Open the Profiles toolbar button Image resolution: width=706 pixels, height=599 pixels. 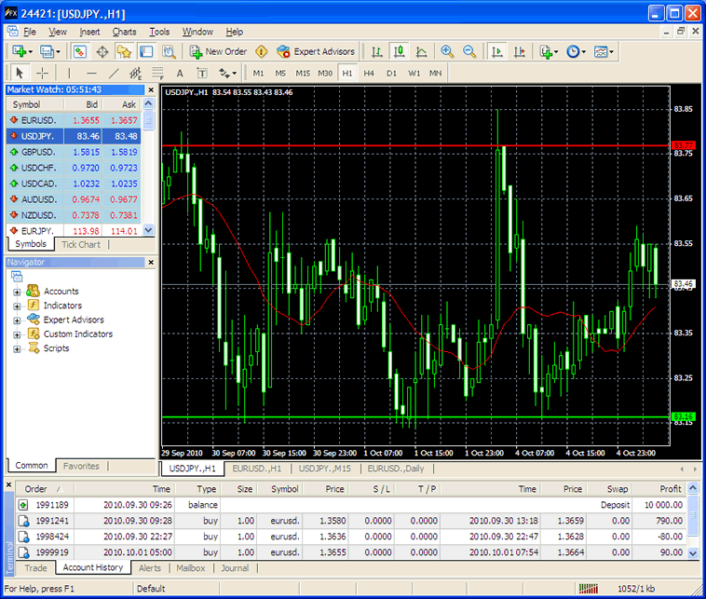tap(49, 52)
